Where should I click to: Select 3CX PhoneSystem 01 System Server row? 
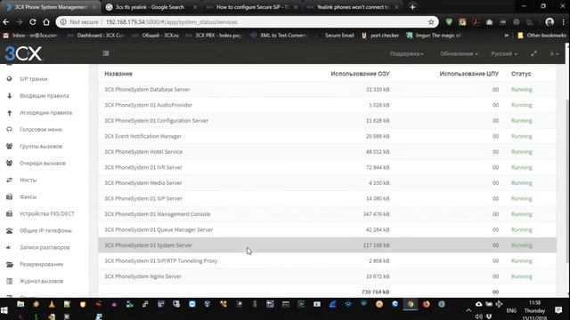327,245
